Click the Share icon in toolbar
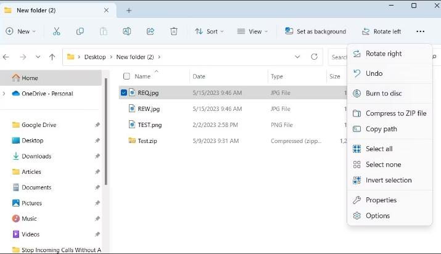 [x=150, y=31]
